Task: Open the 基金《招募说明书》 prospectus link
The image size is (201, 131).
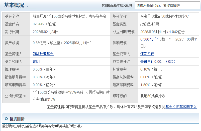Action: click(181, 107)
